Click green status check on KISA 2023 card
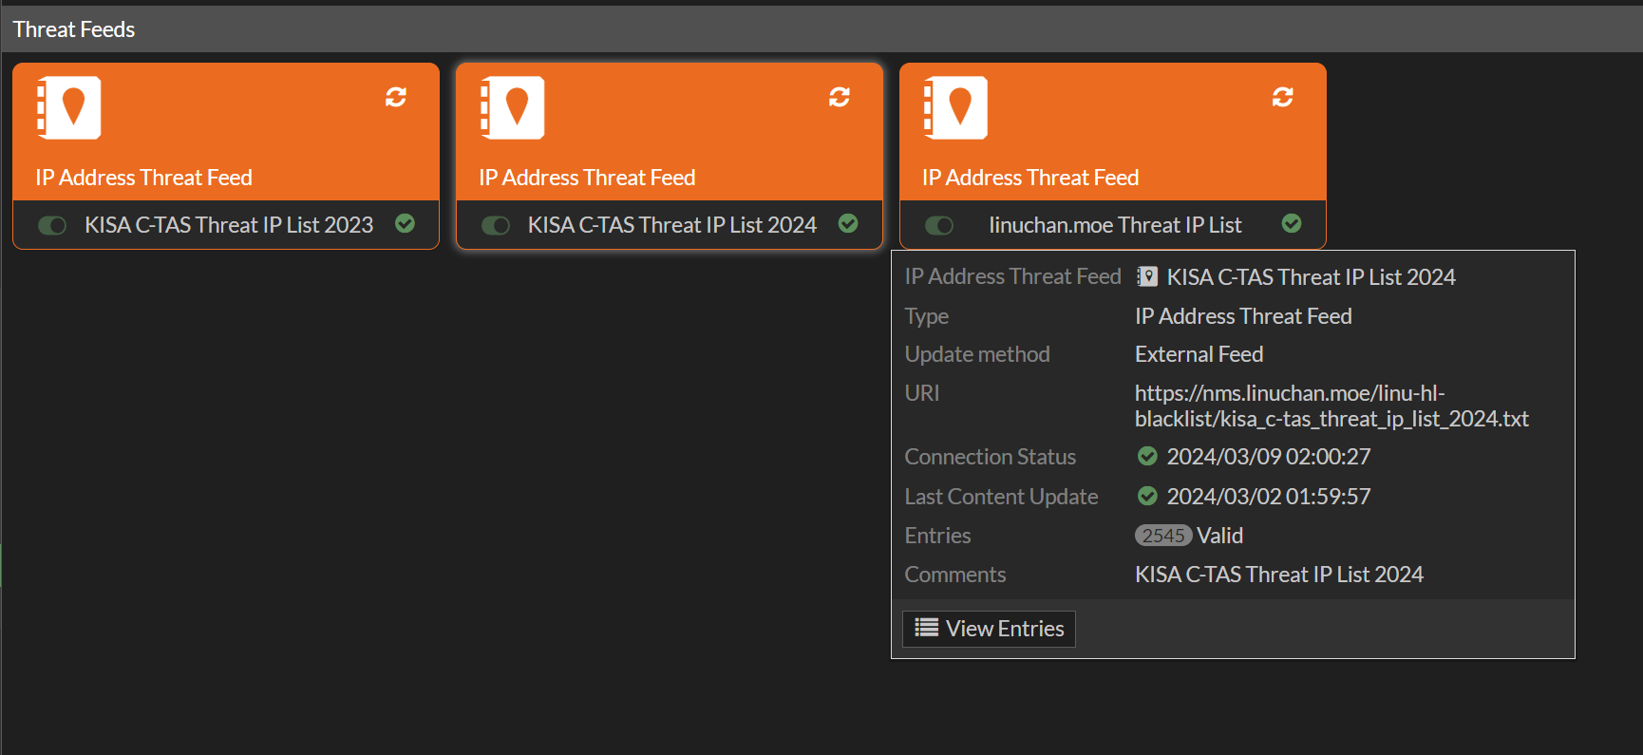The width and height of the screenshot is (1643, 755). pos(405,223)
